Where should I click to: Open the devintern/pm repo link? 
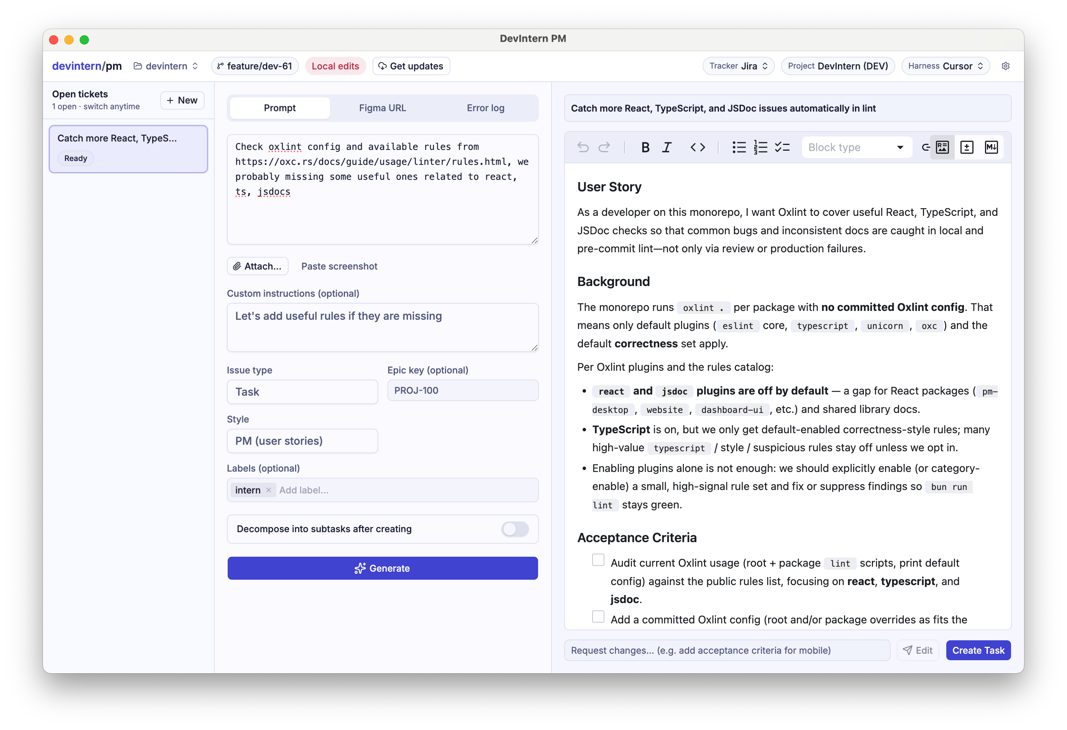tap(87, 66)
